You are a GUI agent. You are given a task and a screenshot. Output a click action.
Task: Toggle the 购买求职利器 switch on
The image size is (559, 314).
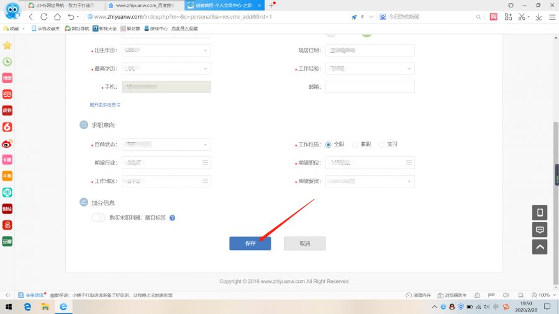pyautogui.click(x=98, y=218)
